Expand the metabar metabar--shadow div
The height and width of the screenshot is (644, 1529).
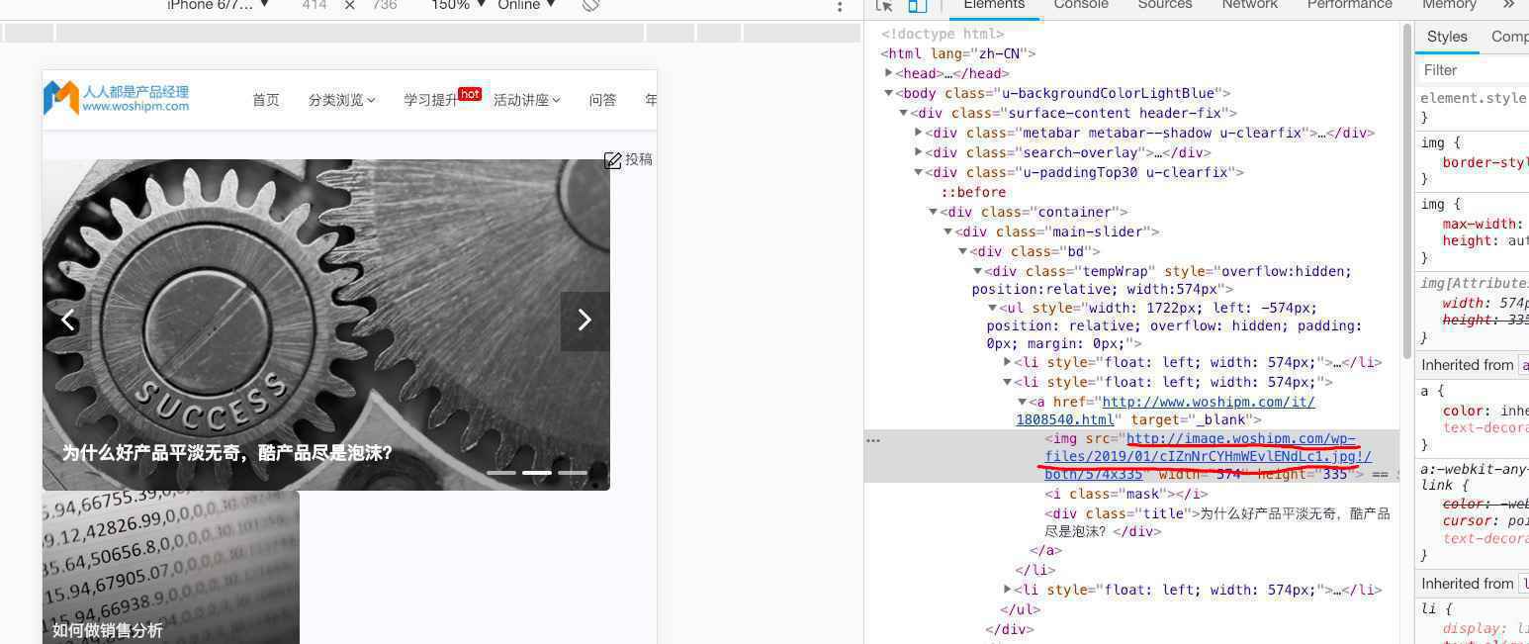coord(919,133)
